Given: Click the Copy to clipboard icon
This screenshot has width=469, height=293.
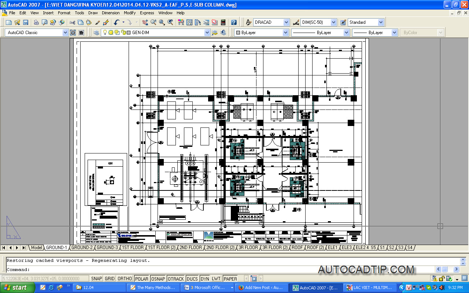Looking at the screenshot, I should click(80, 22).
